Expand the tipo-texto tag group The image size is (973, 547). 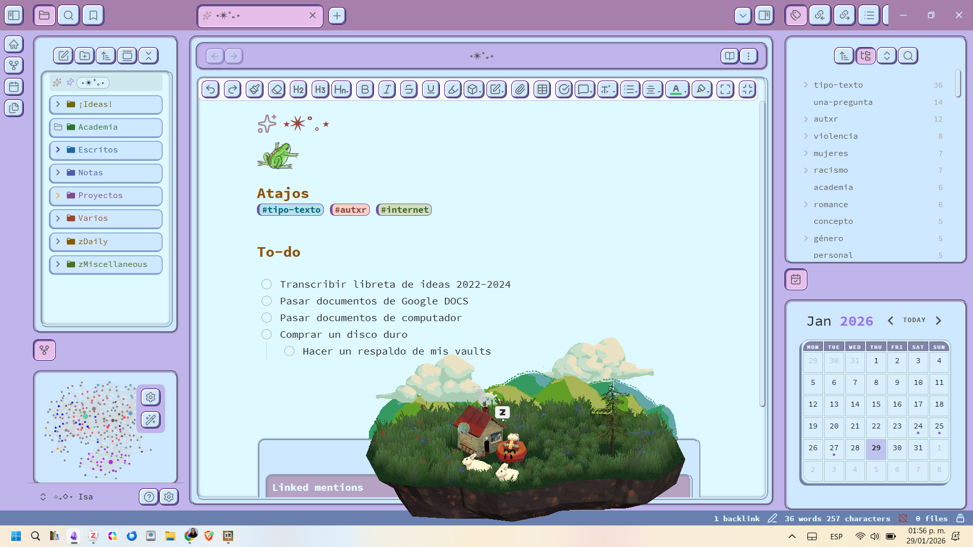point(806,85)
